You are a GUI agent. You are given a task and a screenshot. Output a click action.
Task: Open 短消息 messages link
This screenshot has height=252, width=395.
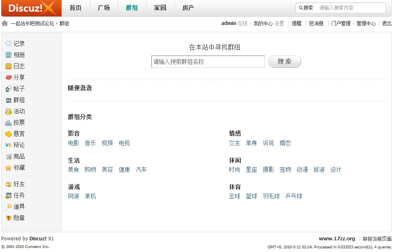click(316, 23)
